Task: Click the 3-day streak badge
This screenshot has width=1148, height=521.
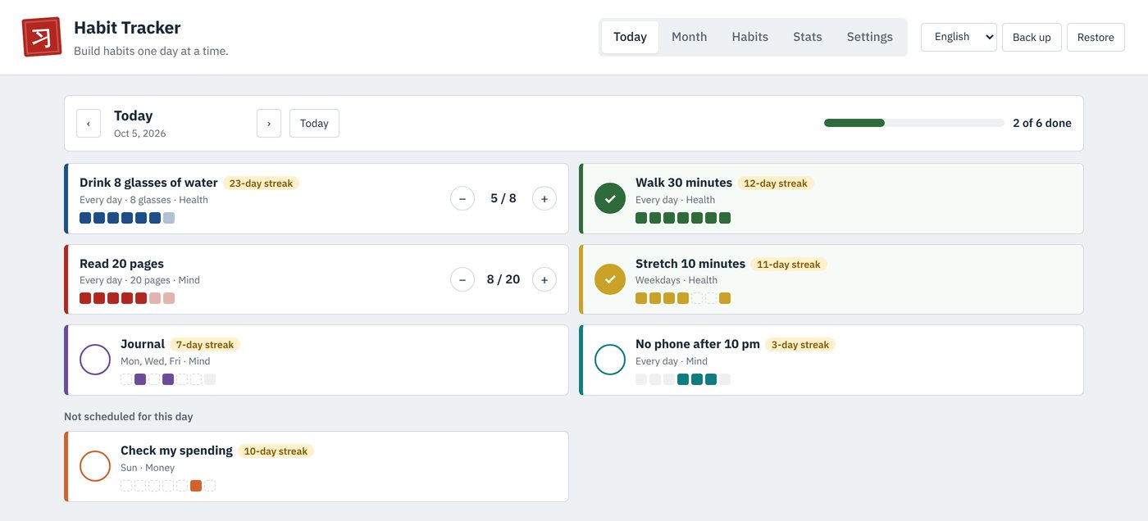Action: 799,345
